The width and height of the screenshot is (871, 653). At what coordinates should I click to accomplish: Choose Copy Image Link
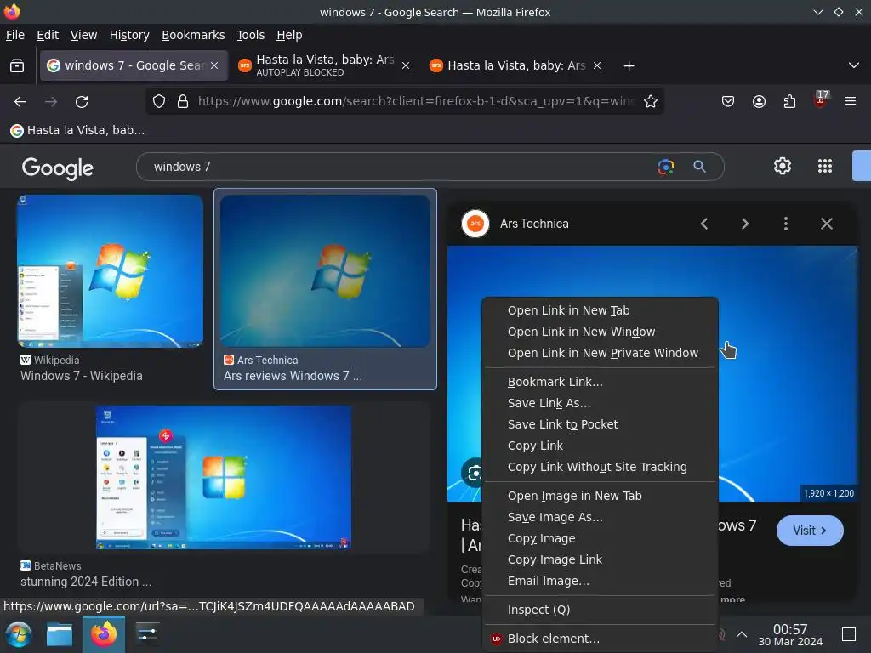point(600,559)
